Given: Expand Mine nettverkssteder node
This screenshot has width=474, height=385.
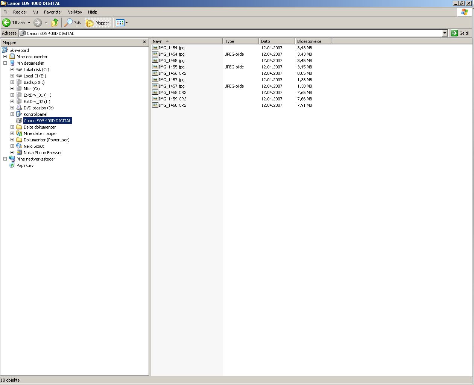Looking at the screenshot, I should [5, 159].
